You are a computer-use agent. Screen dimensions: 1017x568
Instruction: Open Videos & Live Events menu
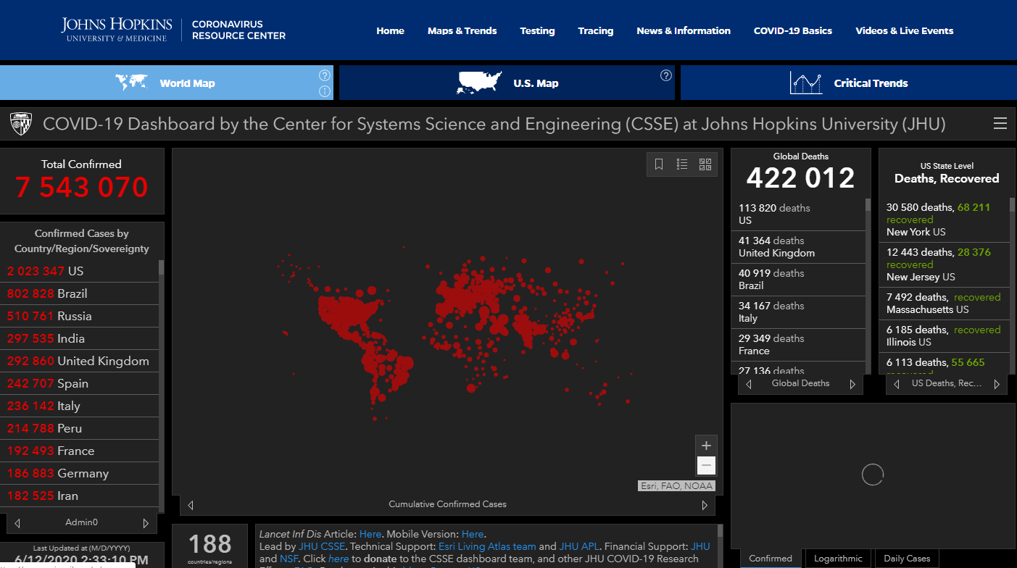(x=905, y=30)
